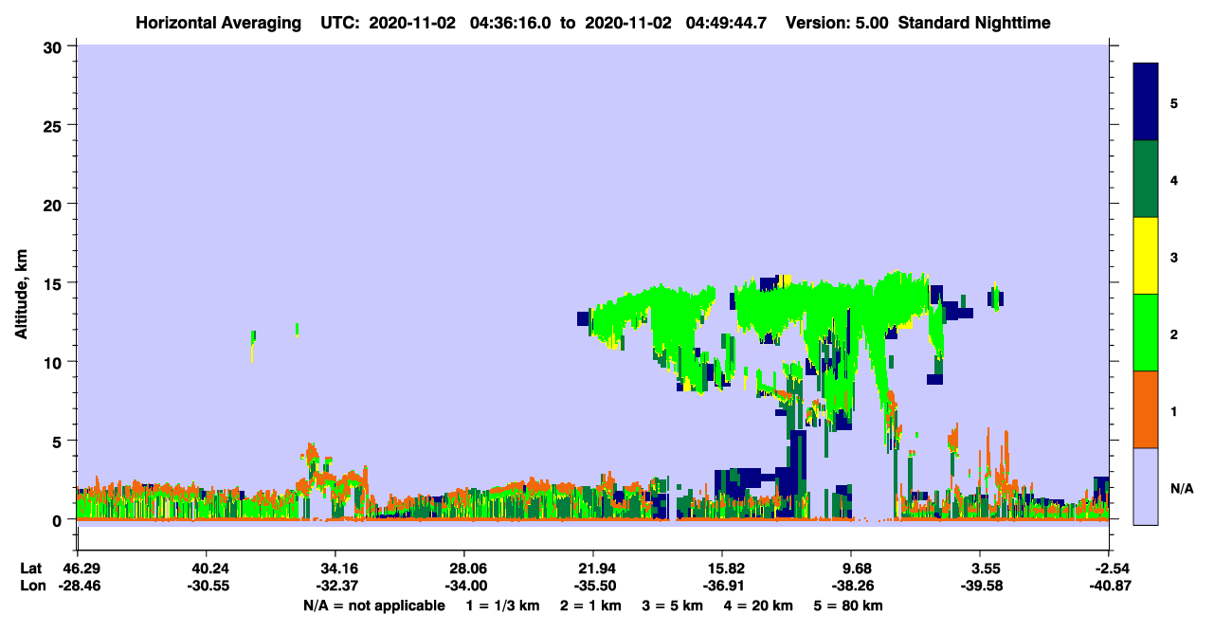The image size is (1232, 632).
Task: Click the altitude tick label 15
Action: coord(55,283)
